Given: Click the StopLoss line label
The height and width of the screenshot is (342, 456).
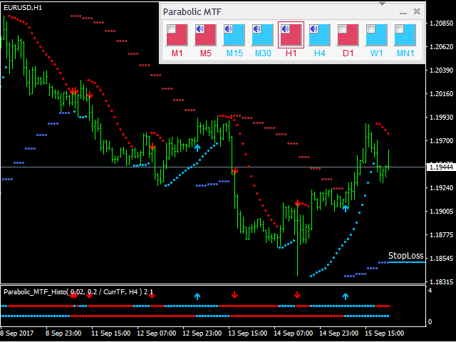Looking at the screenshot, I should coord(405,255).
